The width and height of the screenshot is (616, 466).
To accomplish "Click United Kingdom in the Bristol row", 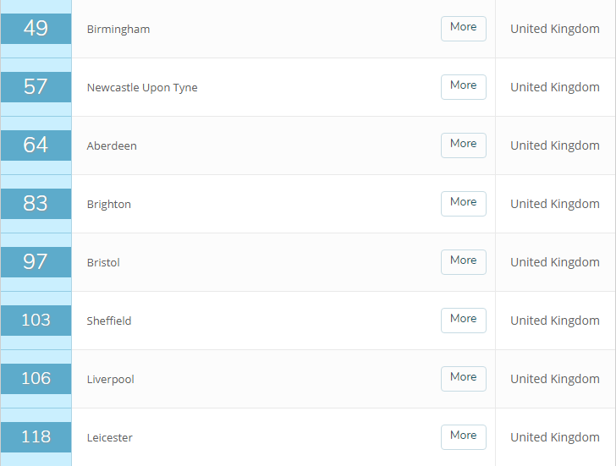I will point(555,262).
